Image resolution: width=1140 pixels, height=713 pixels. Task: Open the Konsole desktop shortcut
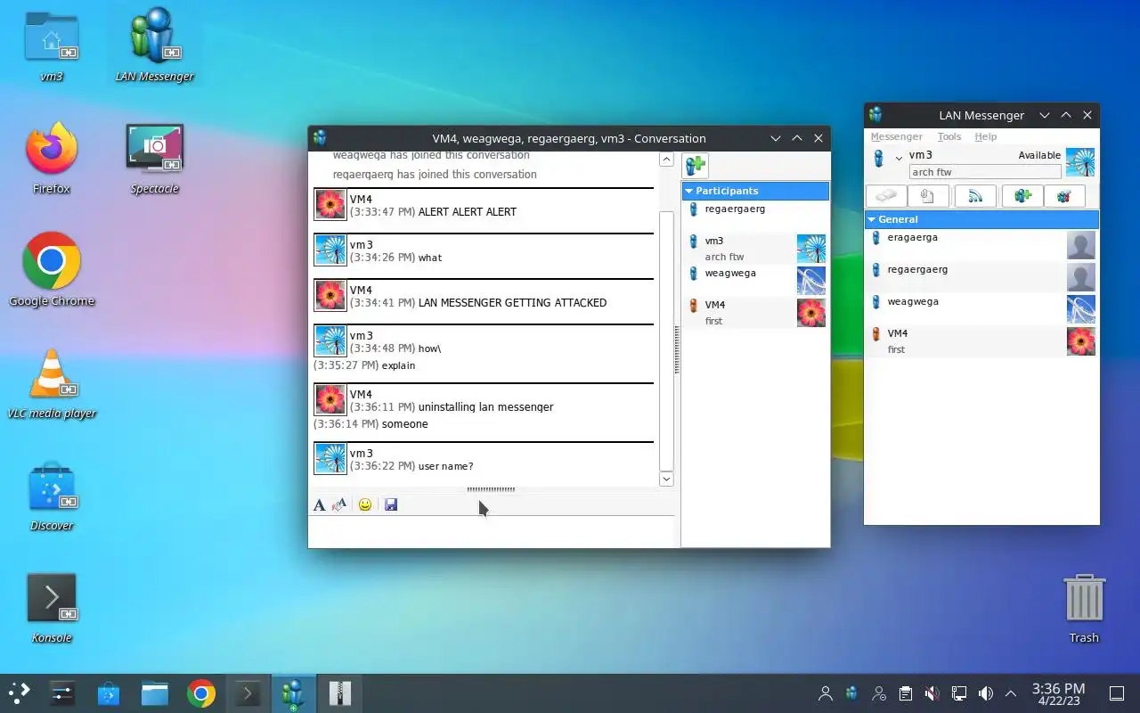52,608
